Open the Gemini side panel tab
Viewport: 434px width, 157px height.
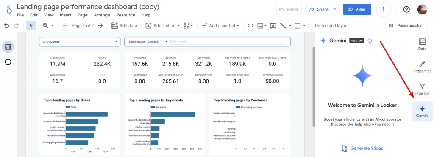click(422, 111)
